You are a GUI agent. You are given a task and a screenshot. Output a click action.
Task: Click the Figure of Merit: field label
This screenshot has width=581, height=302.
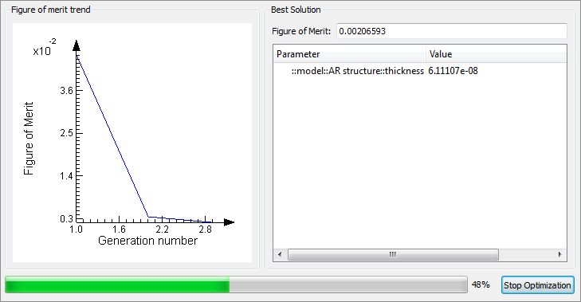pyautogui.click(x=301, y=31)
